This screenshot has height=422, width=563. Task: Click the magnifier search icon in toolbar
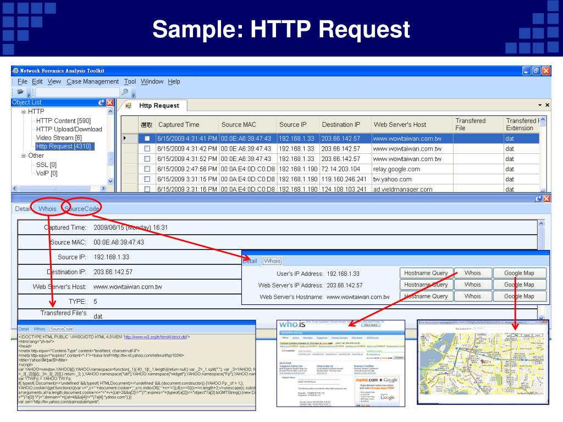125,92
